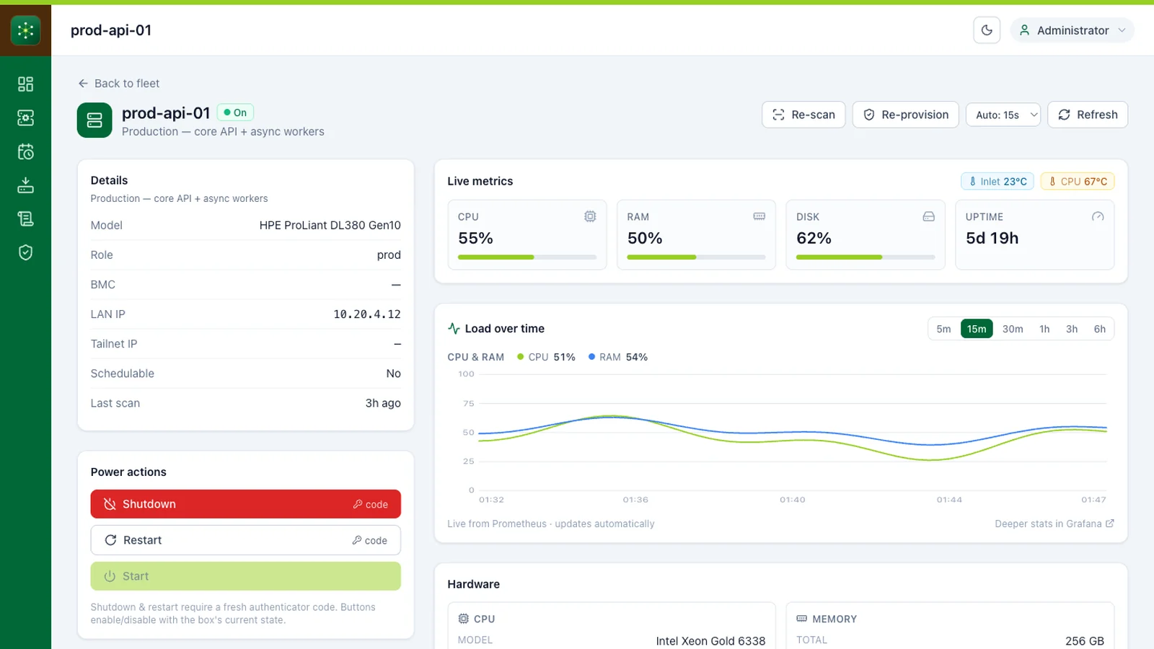The height and width of the screenshot is (649, 1154).
Task: Select the 6h time range
Action: click(x=1099, y=329)
